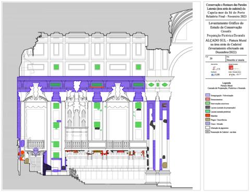Click the 'Legenda' heading

(227, 83)
